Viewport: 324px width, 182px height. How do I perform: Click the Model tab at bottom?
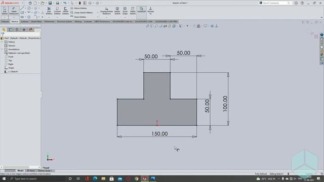coord(20,171)
